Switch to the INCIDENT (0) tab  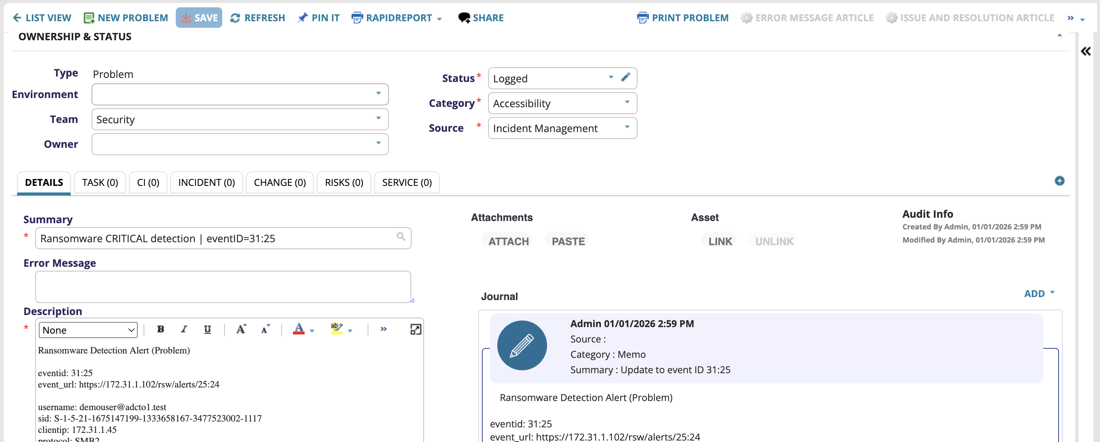[x=206, y=183]
